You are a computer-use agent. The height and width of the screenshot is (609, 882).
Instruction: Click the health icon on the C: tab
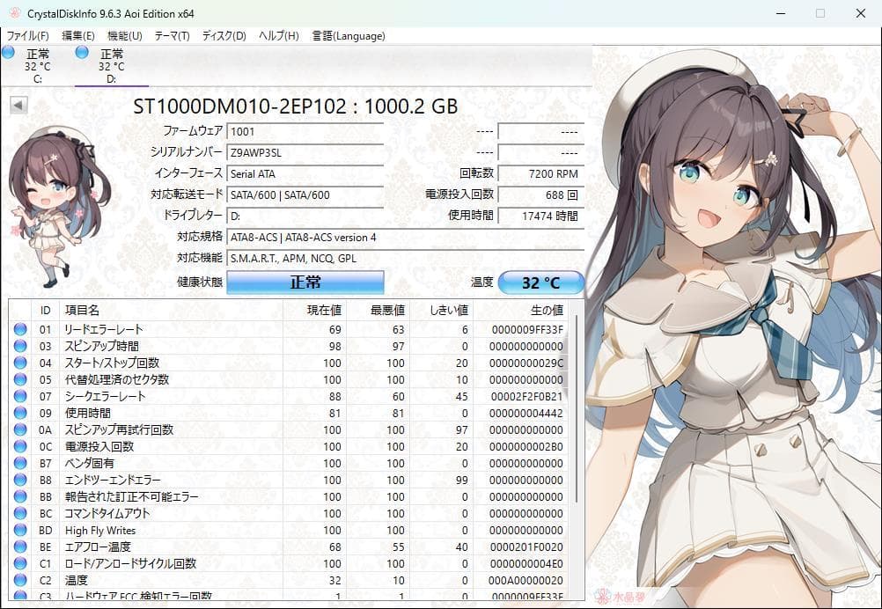click(9, 55)
